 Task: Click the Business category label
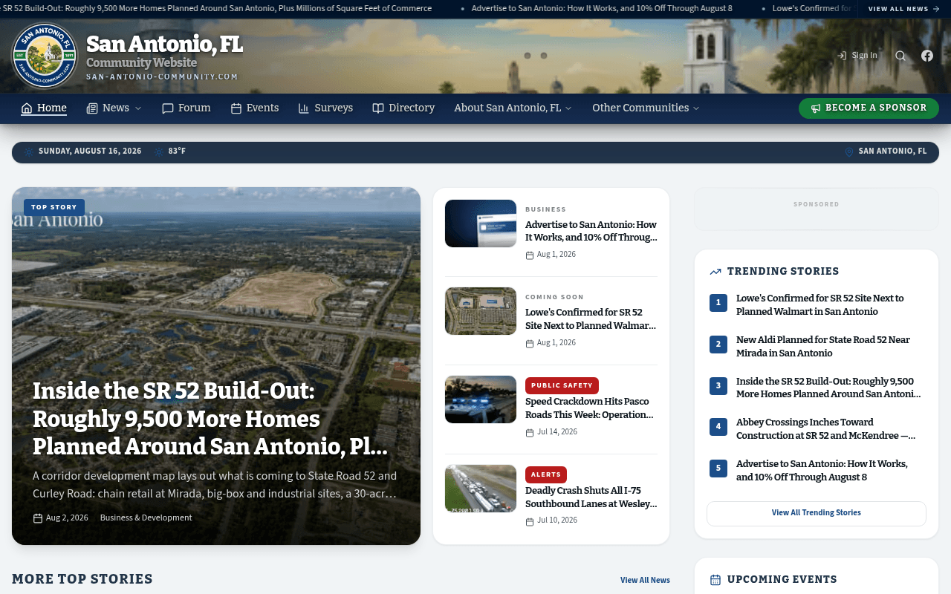coord(545,209)
